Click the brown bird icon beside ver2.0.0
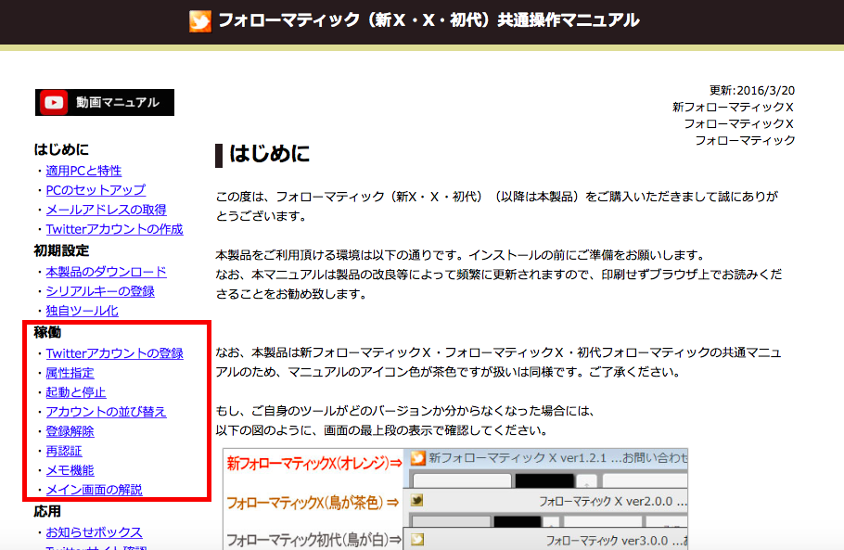This screenshot has width=844, height=550. (416, 501)
